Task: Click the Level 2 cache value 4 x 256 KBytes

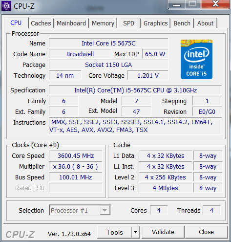Action: pyautogui.click(x=166, y=177)
